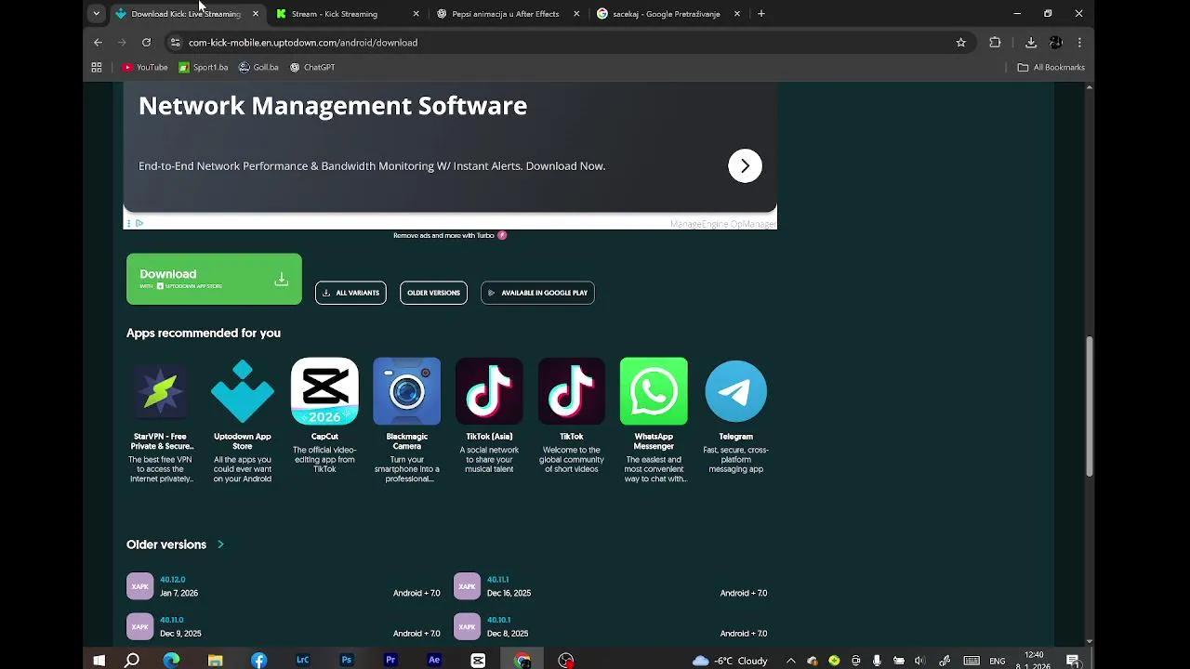
Task: Open the TikTok global community app icon
Action: pyautogui.click(x=572, y=391)
